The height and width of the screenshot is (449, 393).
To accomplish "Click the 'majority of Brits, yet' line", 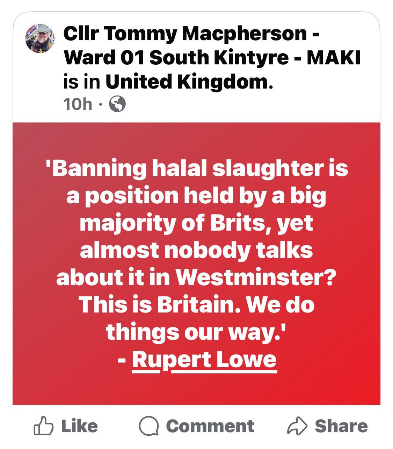I will 196,223.
